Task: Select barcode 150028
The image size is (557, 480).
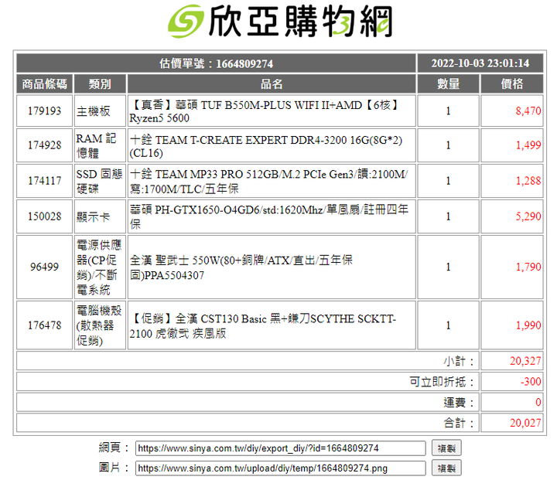Action: (x=44, y=216)
